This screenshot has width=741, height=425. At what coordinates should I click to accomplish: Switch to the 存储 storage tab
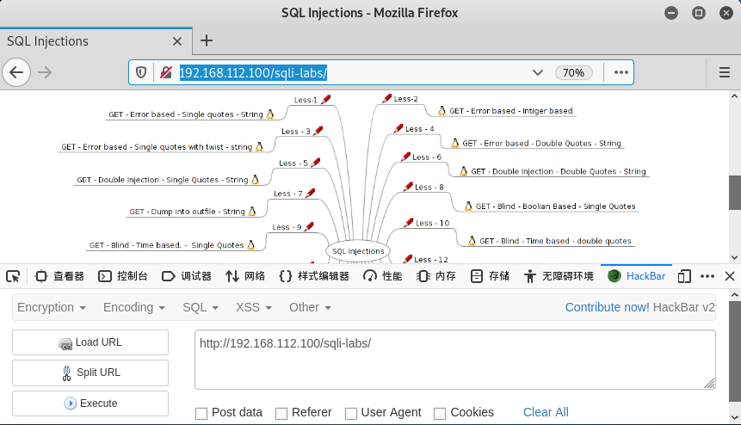click(490, 276)
